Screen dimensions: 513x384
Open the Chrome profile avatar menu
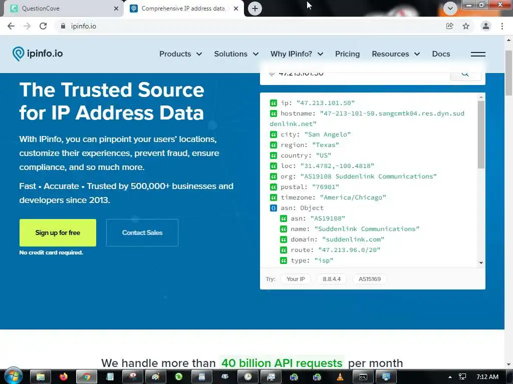(486, 26)
